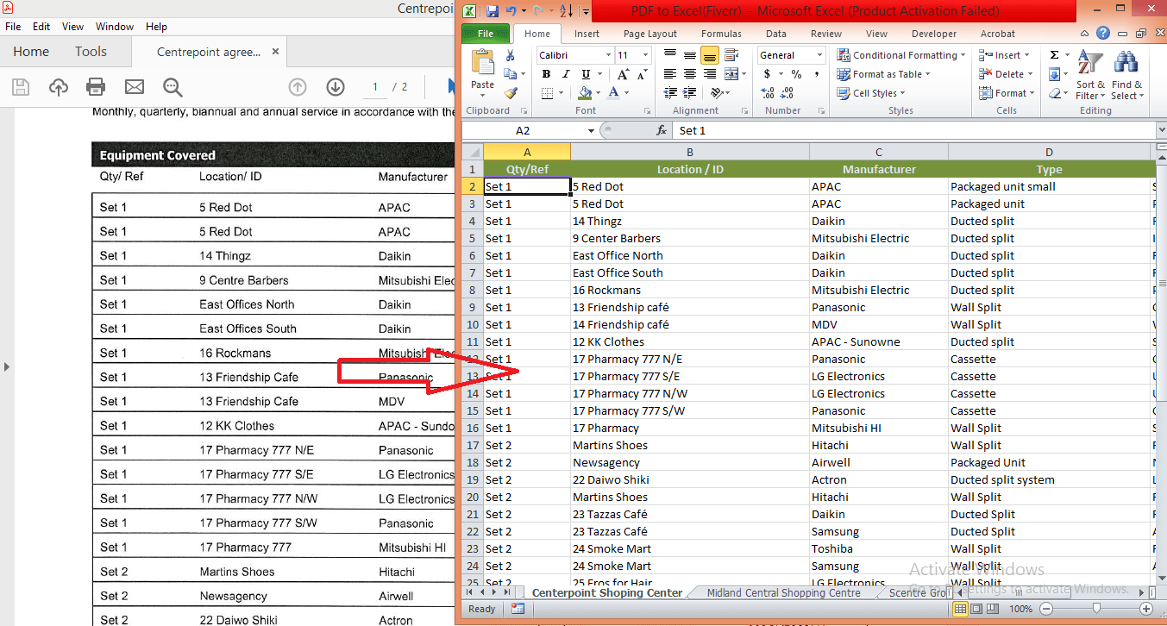The image size is (1167, 626).
Task: Click the zoom slider handle in the status bar
Action: pos(1096,609)
